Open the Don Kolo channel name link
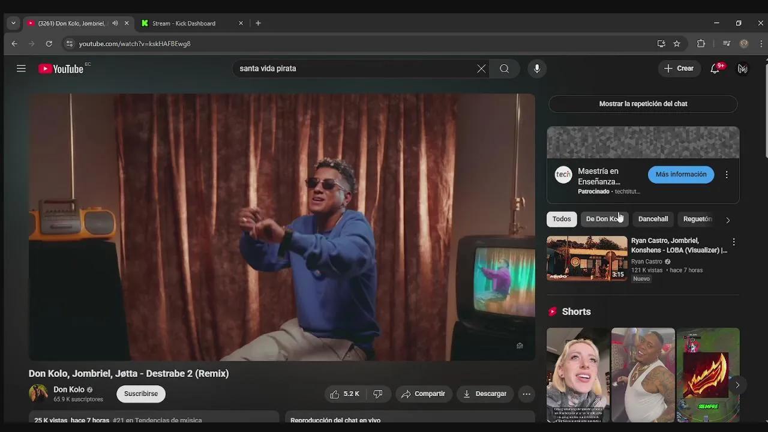The width and height of the screenshot is (768, 432). (x=69, y=390)
